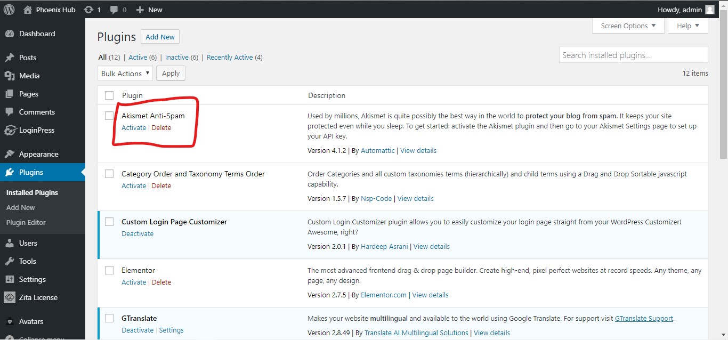Expand the Screen Options panel
728x340 pixels.
click(x=628, y=26)
